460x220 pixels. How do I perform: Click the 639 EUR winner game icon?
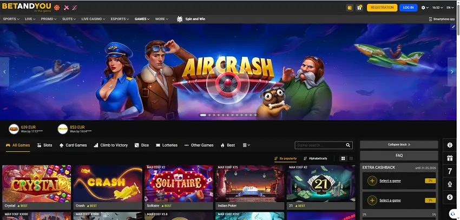tap(14, 129)
